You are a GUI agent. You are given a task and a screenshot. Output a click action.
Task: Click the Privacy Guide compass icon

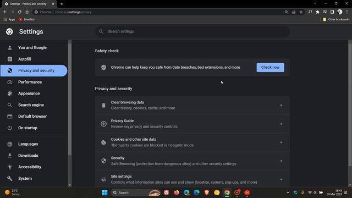point(103,124)
